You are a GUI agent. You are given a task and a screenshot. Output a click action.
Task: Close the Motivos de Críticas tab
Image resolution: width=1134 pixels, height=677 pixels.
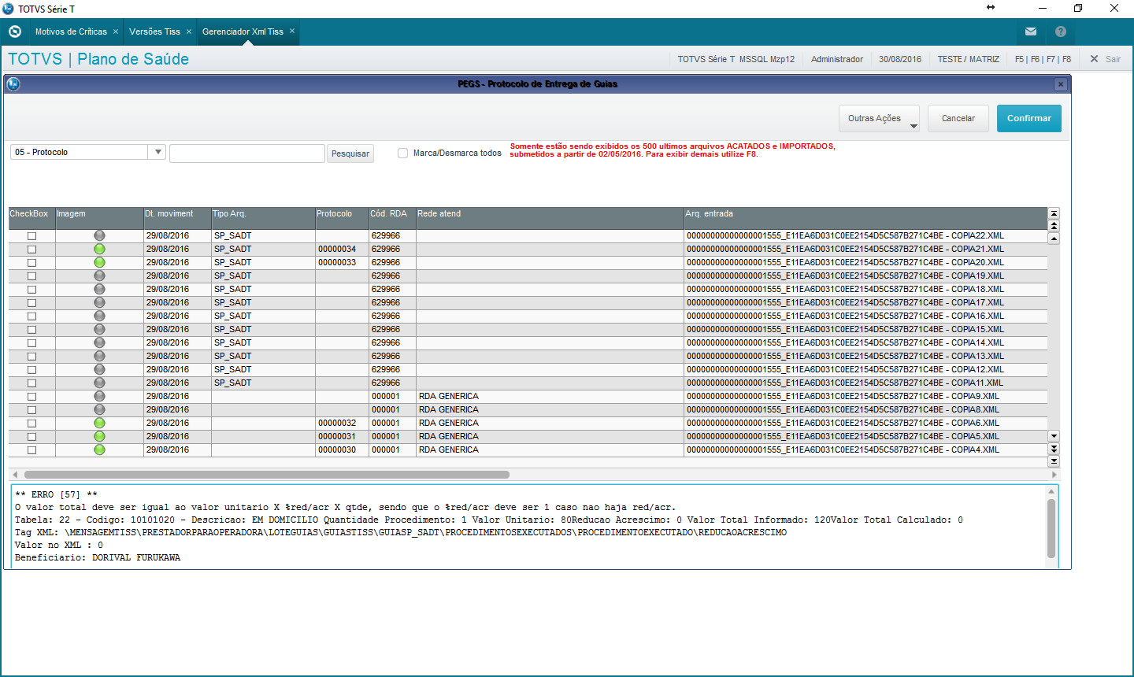click(116, 31)
